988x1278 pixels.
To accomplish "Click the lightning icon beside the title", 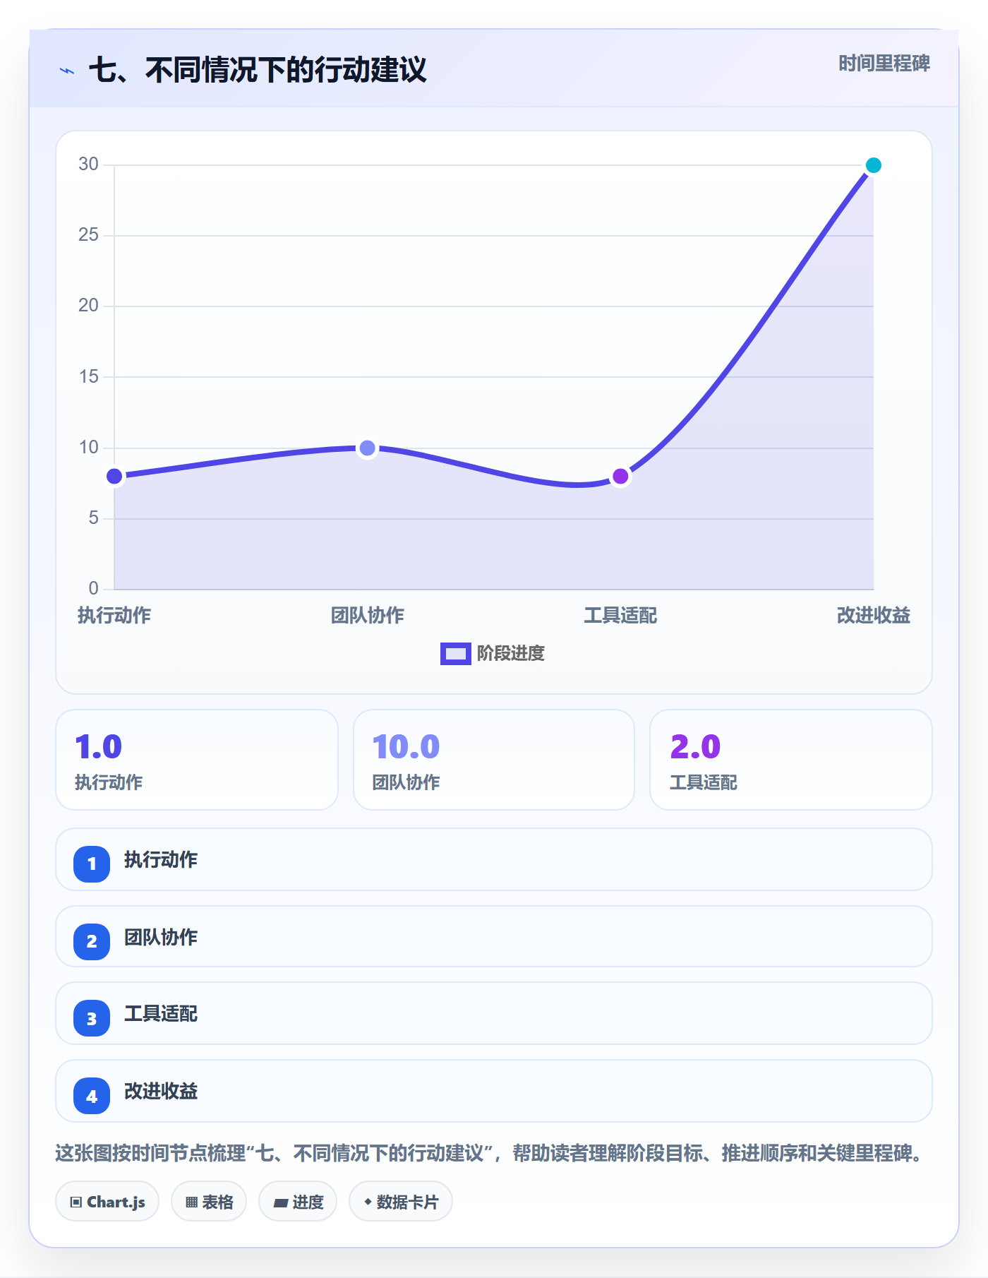I will 67,71.
